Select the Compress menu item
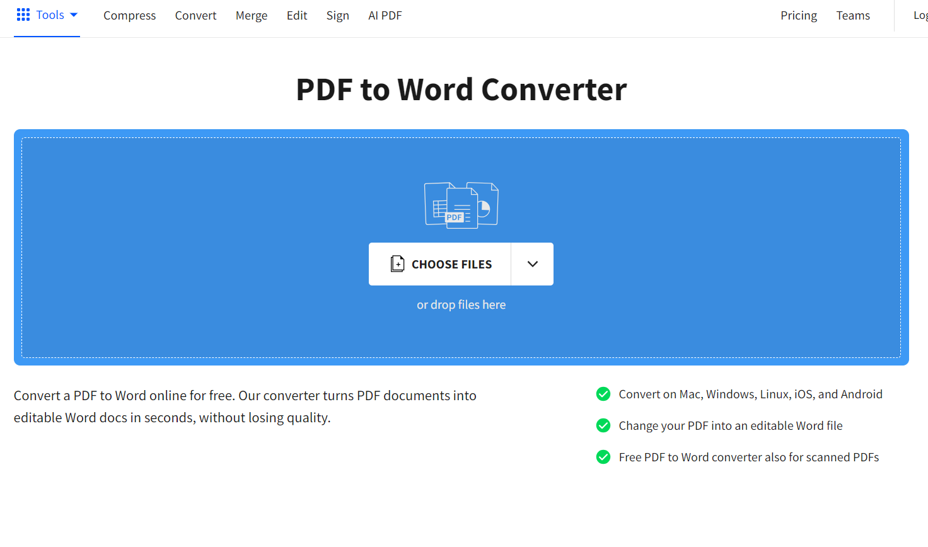This screenshot has width=928, height=547. [129, 15]
